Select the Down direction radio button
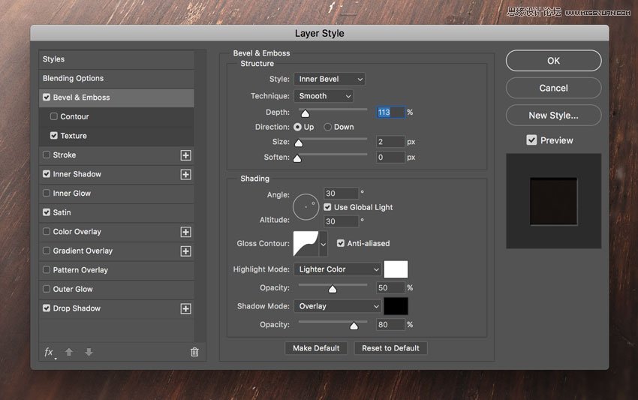 coord(328,127)
